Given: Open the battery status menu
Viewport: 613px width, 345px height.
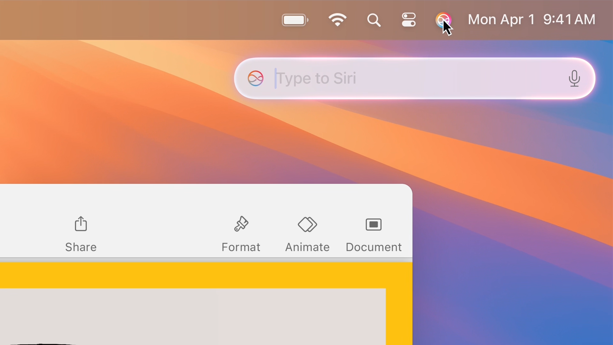Looking at the screenshot, I should [x=295, y=20].
